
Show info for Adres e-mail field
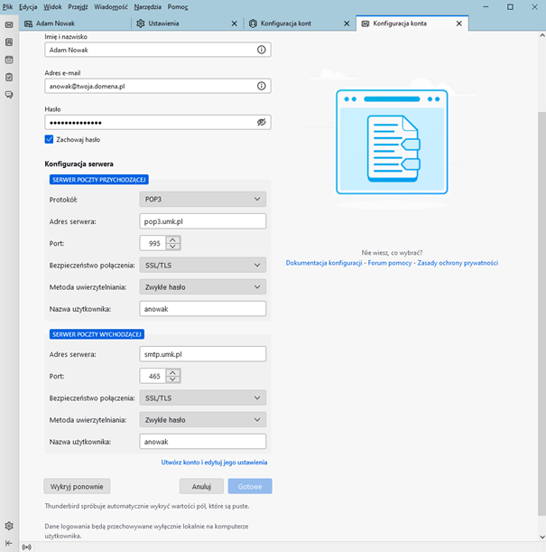pos(261,86)
